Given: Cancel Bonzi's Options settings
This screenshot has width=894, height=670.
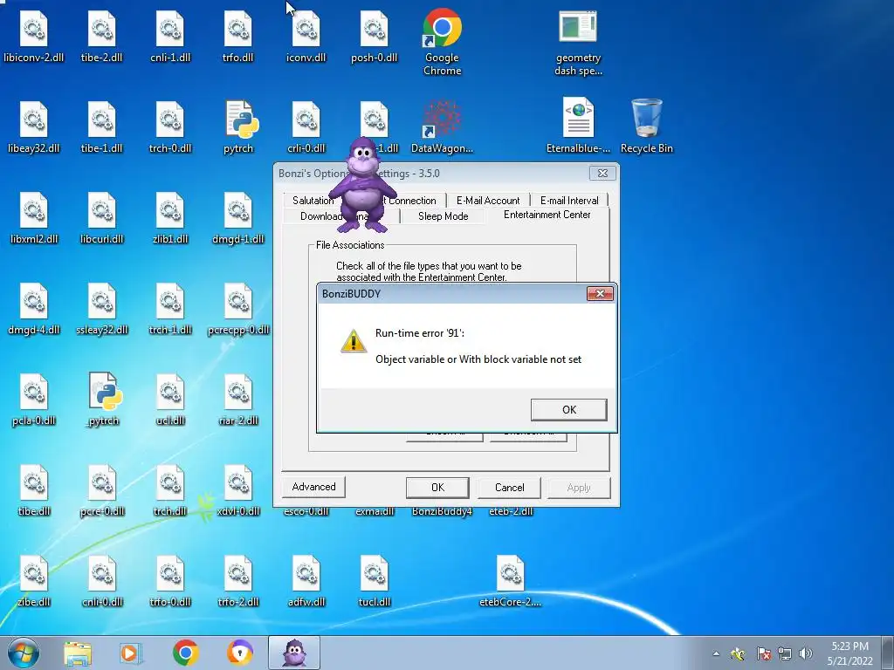Looking at the screenshot, I should (509, 487).
